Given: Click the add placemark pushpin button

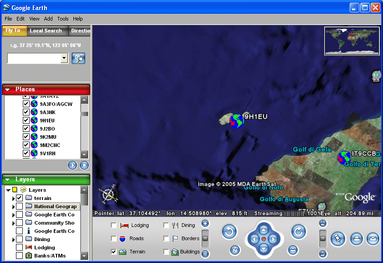Looking at the screenshot, I should (x=338, y=238).
